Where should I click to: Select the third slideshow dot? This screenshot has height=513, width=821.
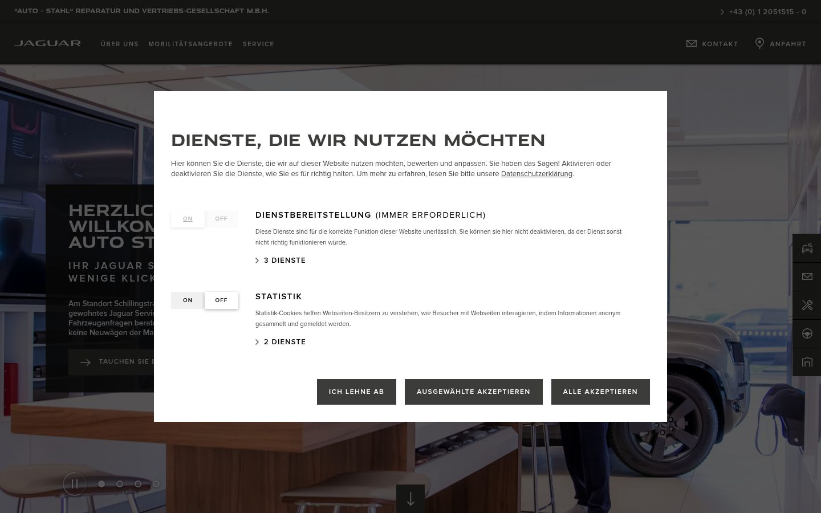[138, 484]
